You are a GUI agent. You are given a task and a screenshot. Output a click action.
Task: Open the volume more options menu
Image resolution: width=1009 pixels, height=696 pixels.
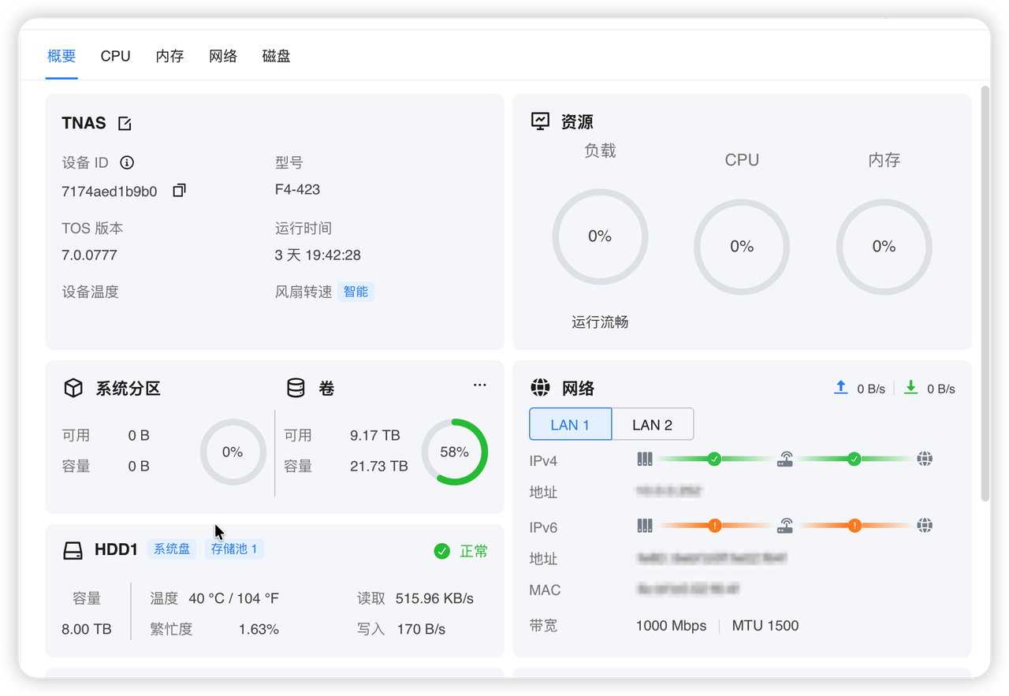tap(479, 385)
